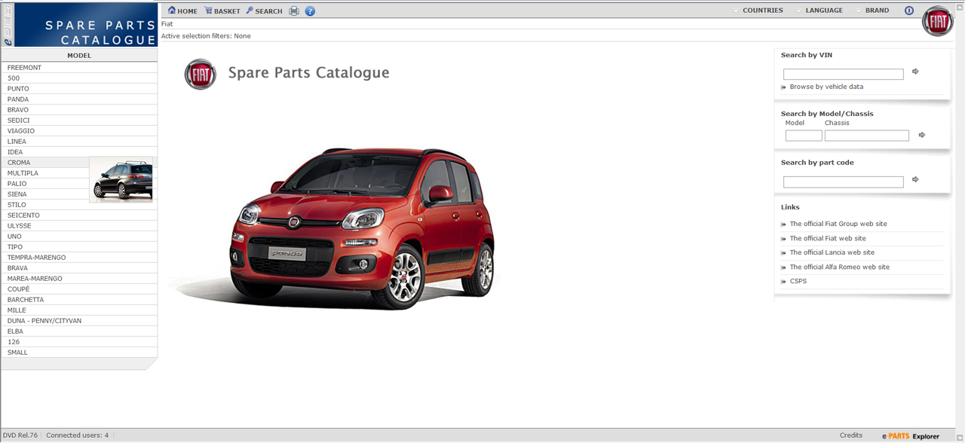
Task: Open the official Alfa Romeo web site link
Action: [839, 267]
